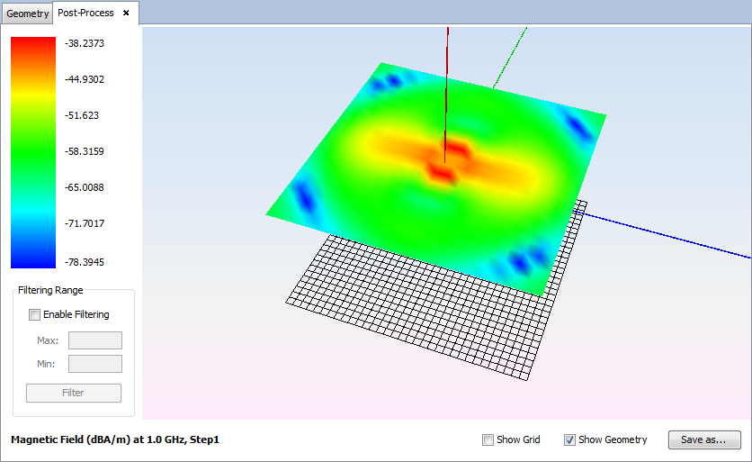Select the Post-Process tab
Viewport: 752px width, 462px height.
[x=84, y=13]
